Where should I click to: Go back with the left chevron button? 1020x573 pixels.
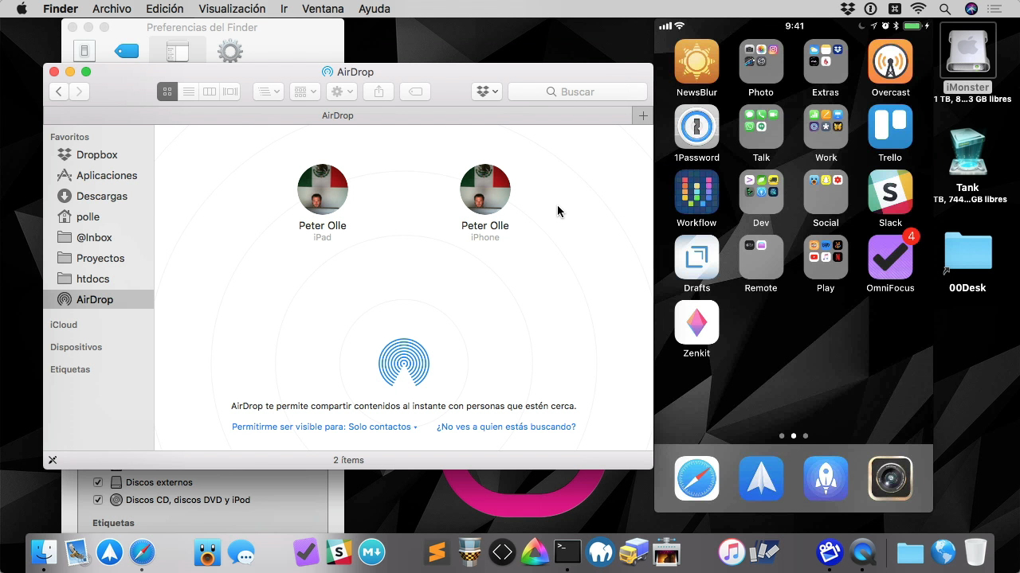tap(59, 92)
